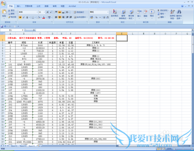
Task: Increase decimal places
Action: pos(104,17)
